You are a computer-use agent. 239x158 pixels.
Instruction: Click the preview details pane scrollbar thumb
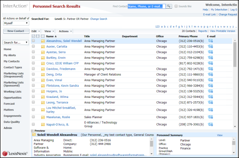tap(152, 144)
